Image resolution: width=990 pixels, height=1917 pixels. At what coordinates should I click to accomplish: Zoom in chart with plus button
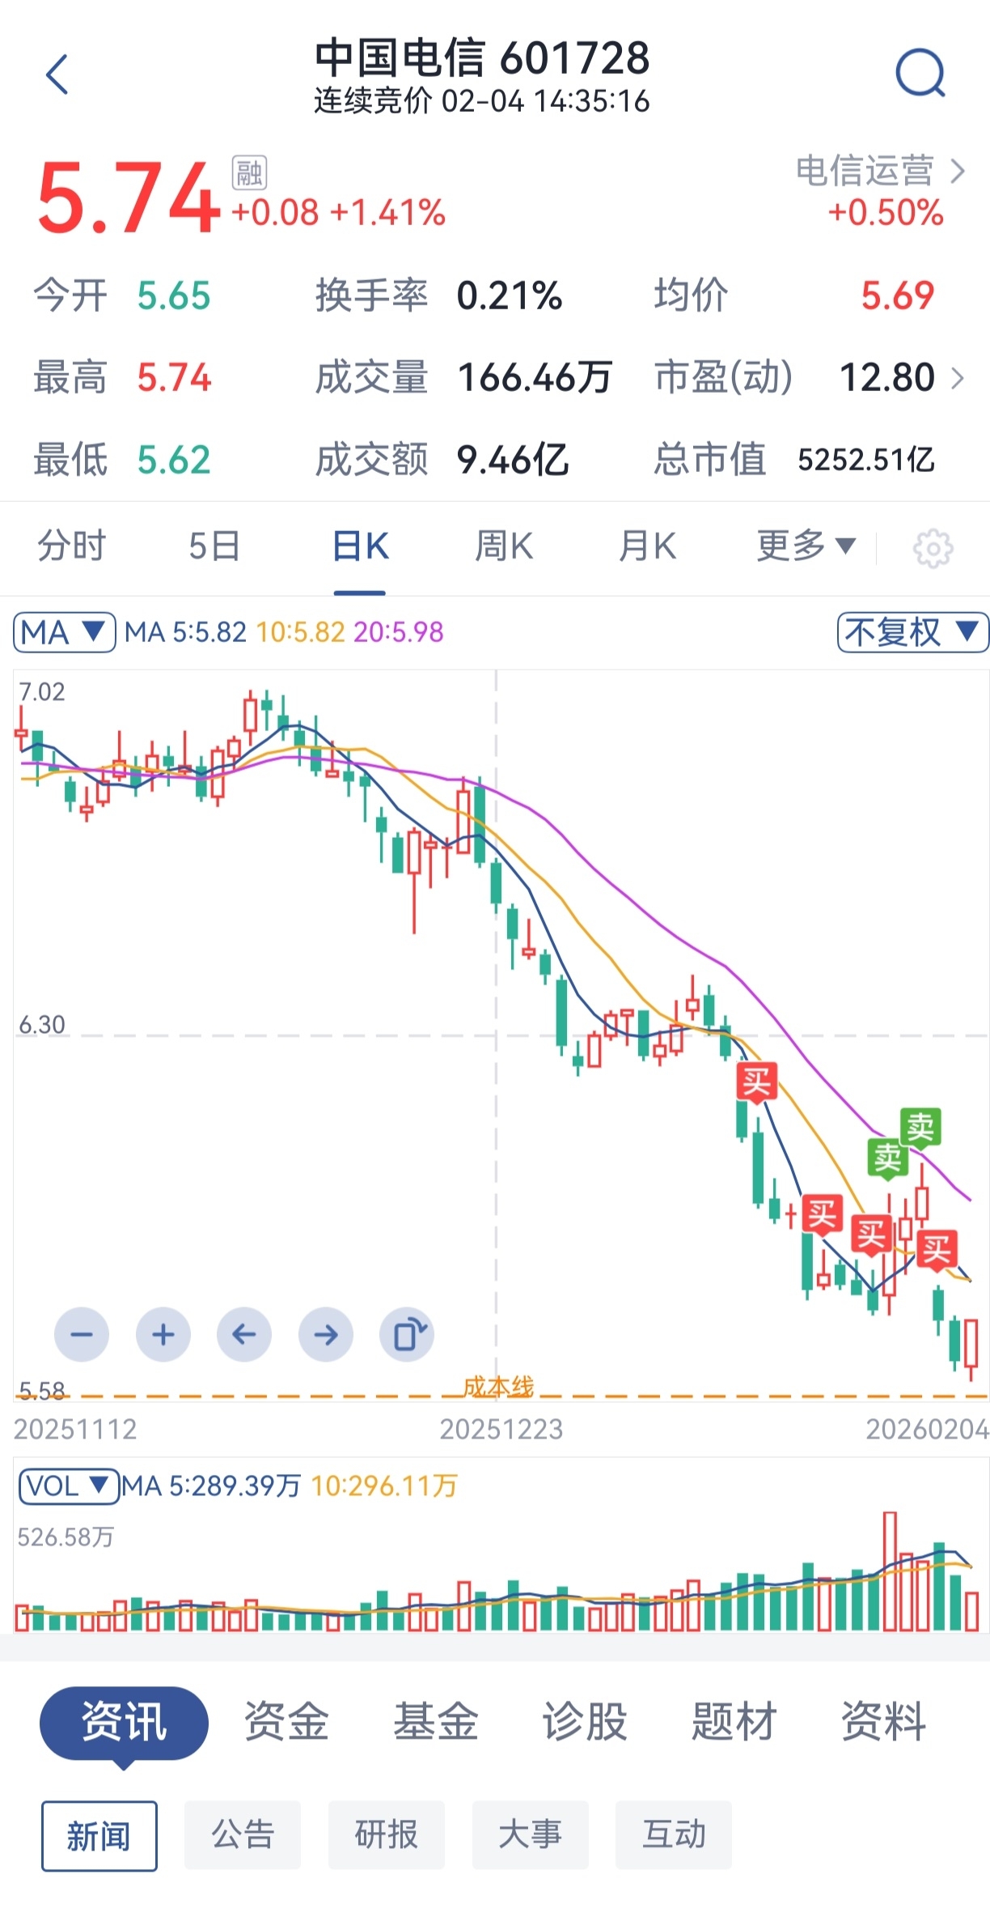click(163, 1334)
